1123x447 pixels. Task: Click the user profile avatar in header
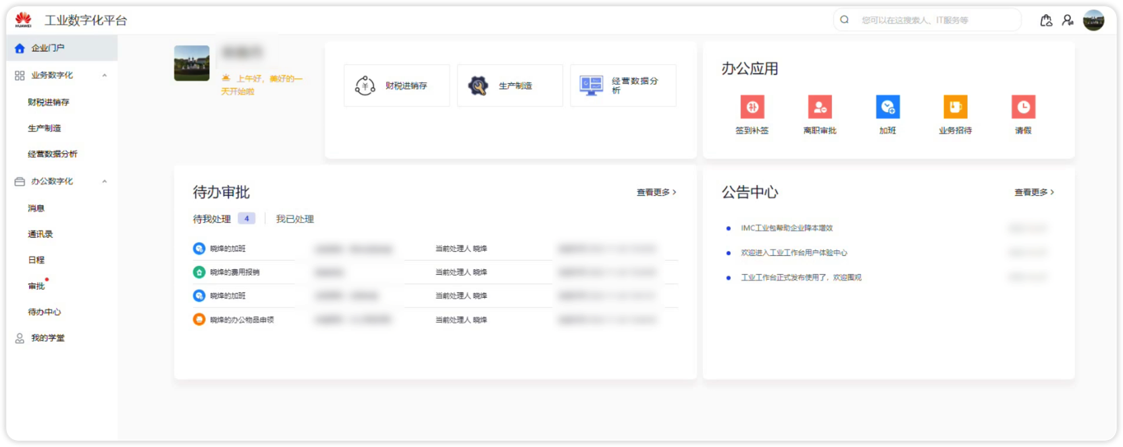(1093, 20)
